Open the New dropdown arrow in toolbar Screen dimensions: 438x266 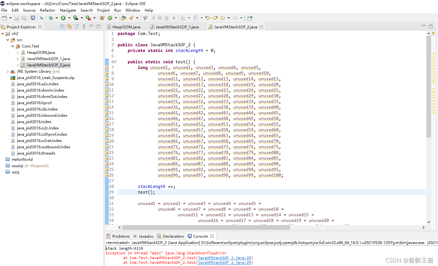point(10,18)
